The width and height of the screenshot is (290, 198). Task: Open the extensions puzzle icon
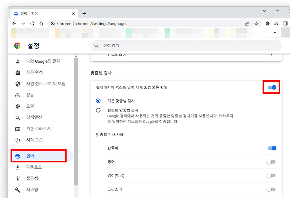pos(267,23)
